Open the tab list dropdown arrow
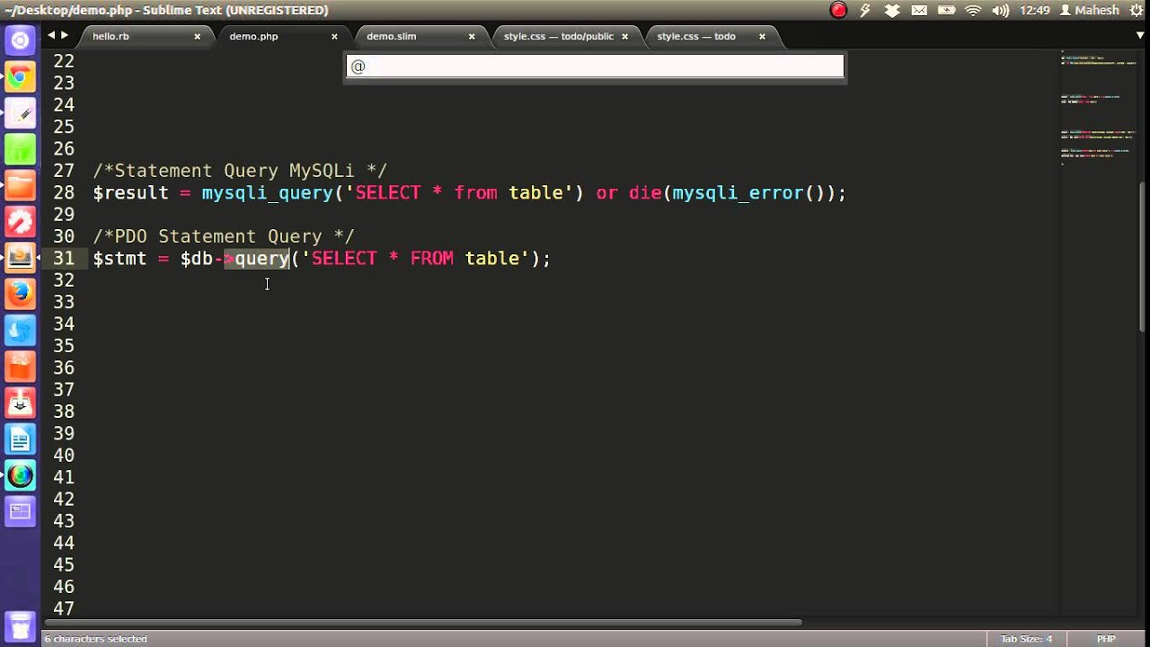1150x647 pixels. click(x=1139, y=36)
